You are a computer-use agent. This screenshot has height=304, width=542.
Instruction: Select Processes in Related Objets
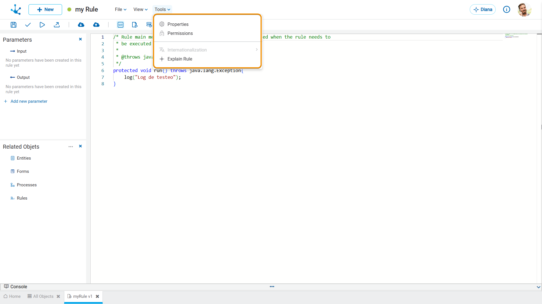(x=24, y=185)
